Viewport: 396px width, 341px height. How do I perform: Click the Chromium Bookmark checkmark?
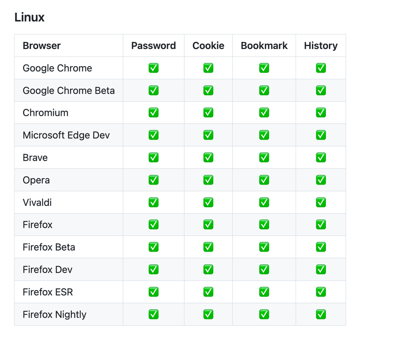264,113
